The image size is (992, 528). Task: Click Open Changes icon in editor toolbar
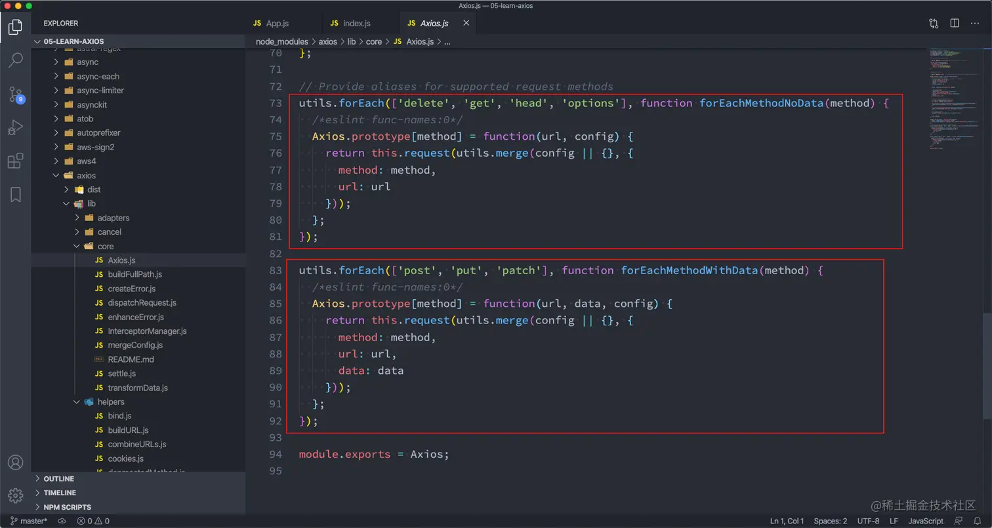[934, 23]
